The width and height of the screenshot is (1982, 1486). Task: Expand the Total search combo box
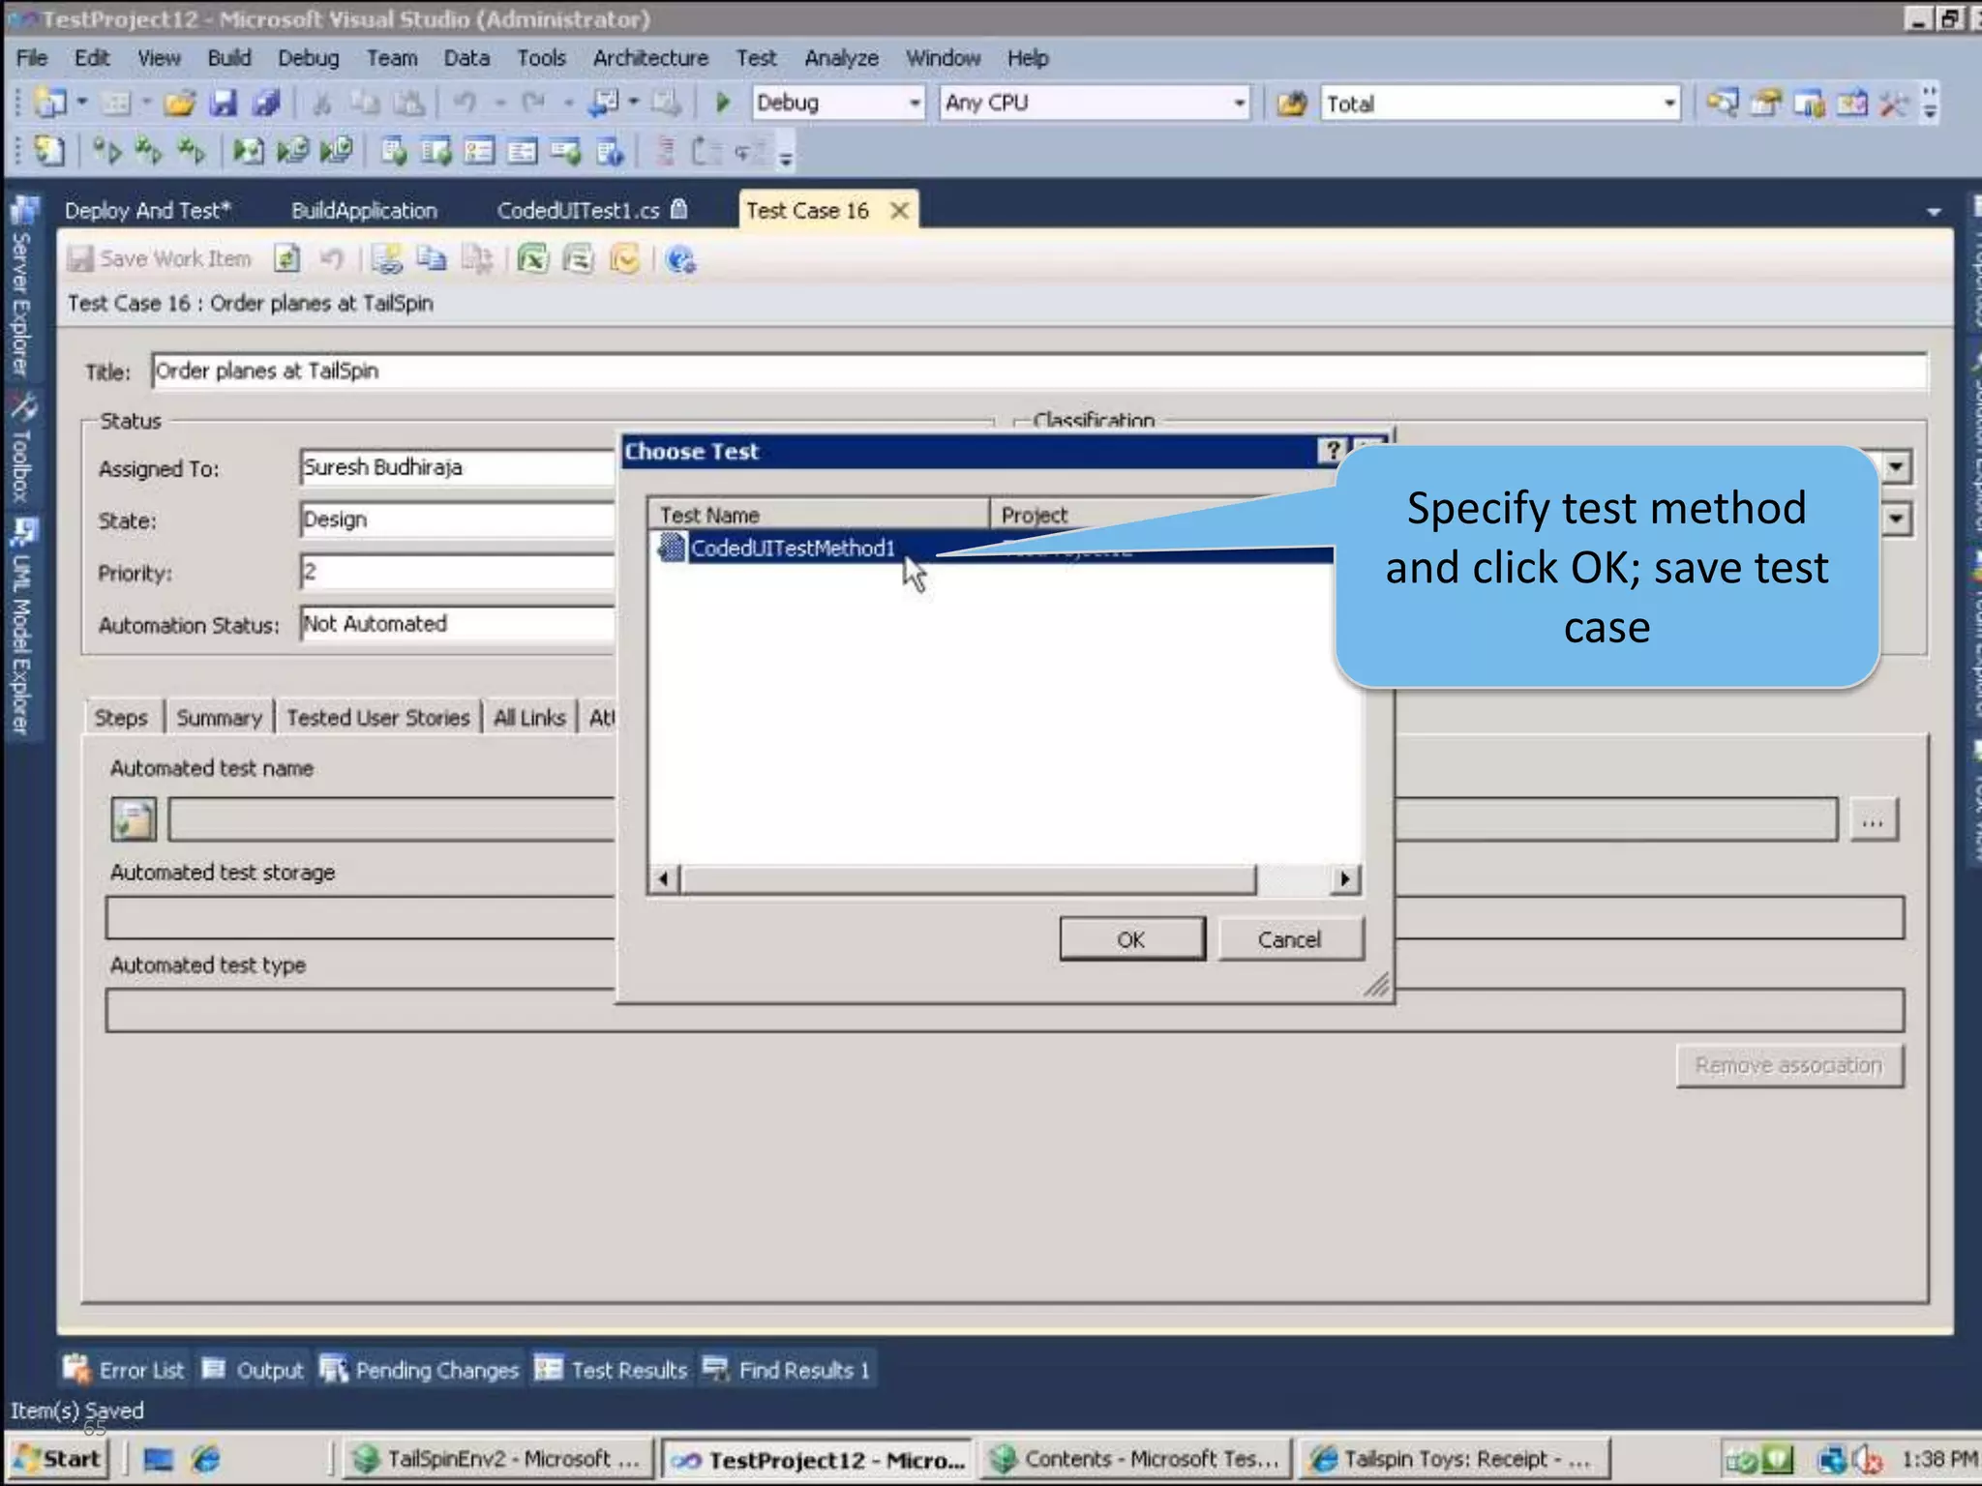click(1669, 103)
